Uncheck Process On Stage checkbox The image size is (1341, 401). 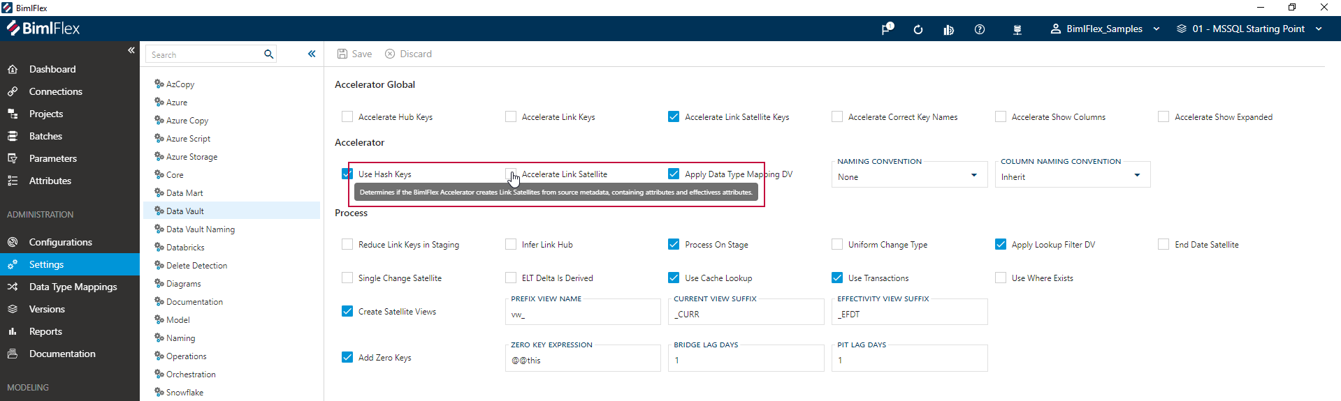[674, 244]
